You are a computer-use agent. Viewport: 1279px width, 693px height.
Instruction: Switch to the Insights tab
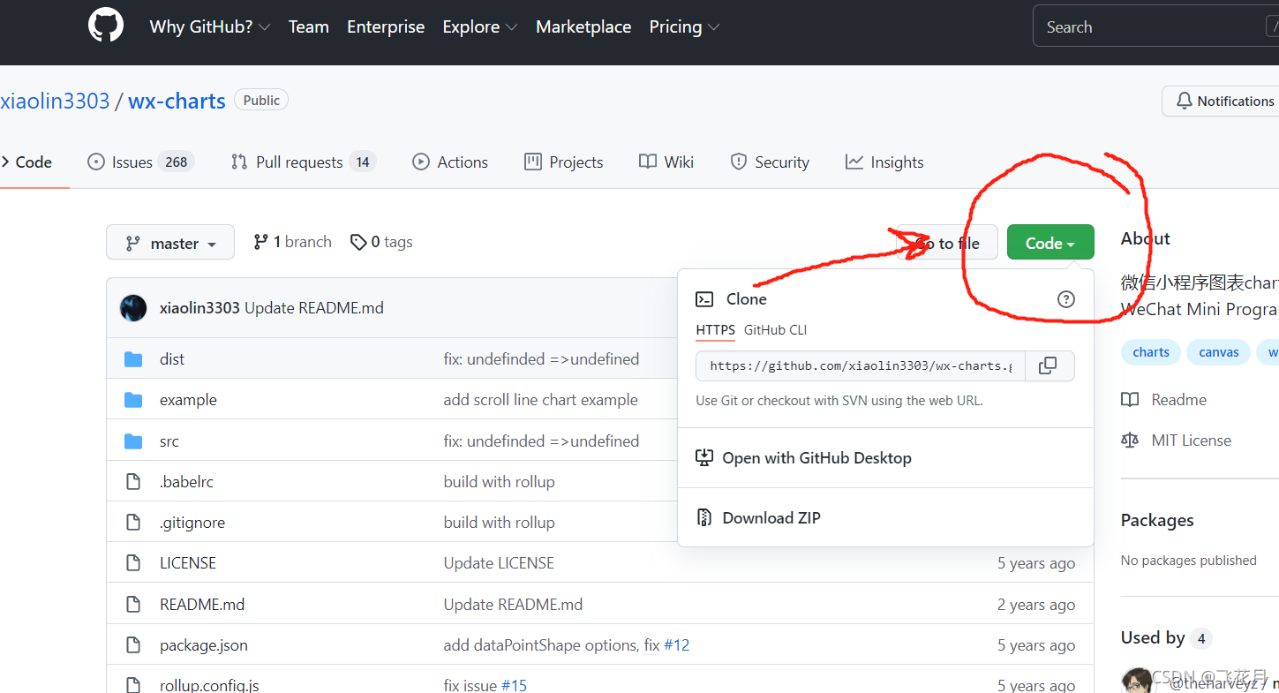884,162
